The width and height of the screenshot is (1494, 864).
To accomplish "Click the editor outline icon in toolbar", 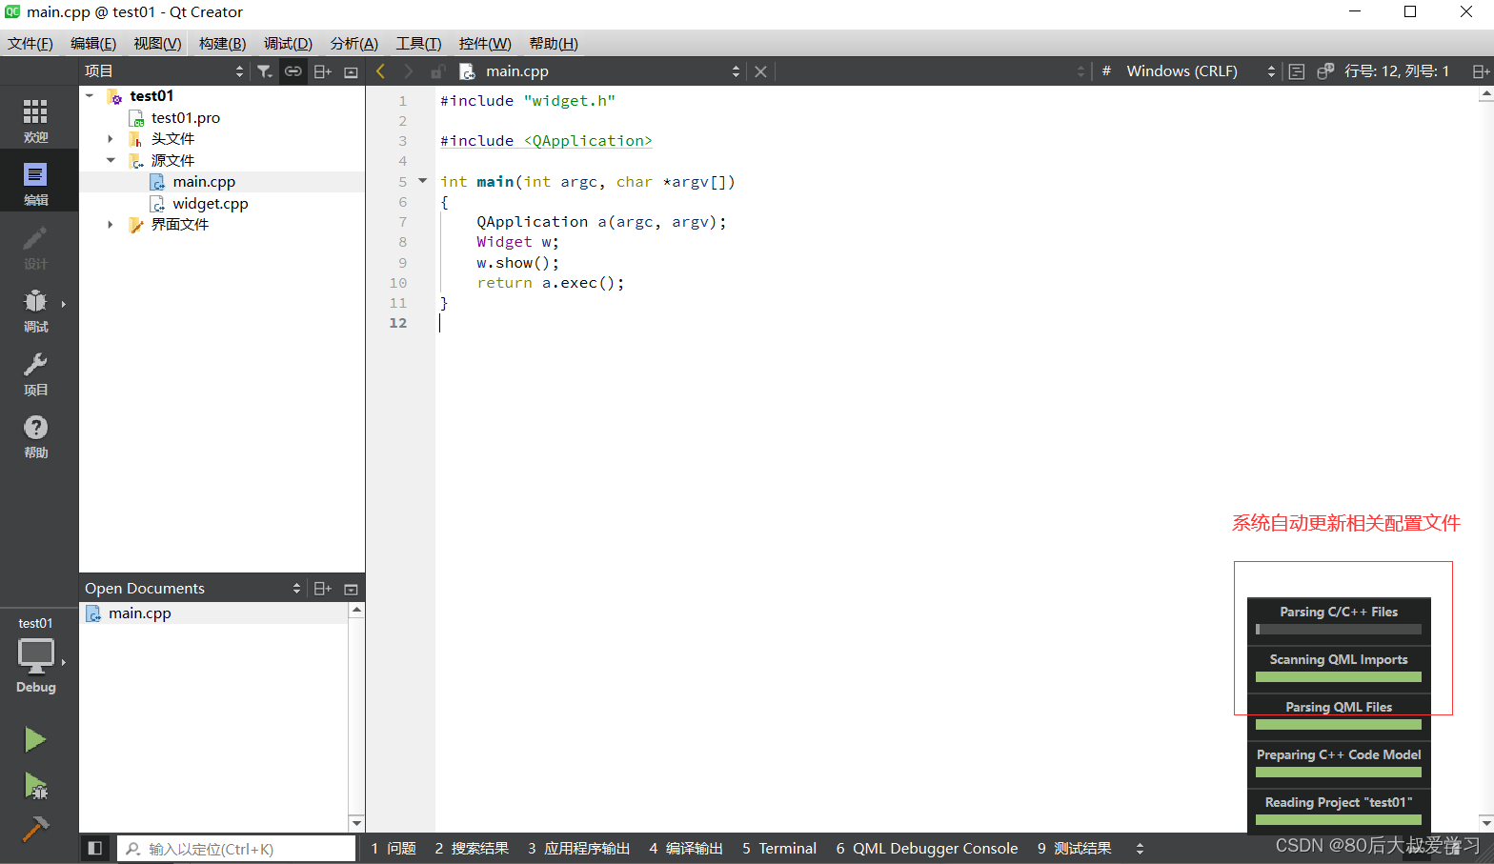I will 1297,71.
